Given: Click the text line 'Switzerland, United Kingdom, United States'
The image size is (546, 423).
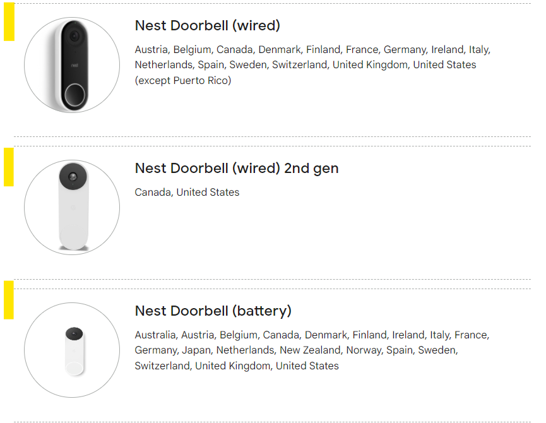Looking at the screenshot, I should pos(237,366).
